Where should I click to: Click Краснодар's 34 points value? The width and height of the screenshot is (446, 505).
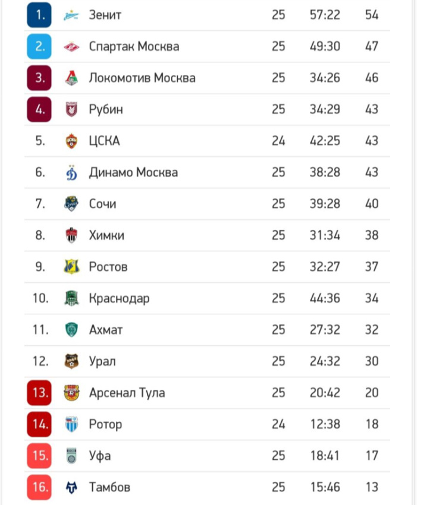point(372,298)
